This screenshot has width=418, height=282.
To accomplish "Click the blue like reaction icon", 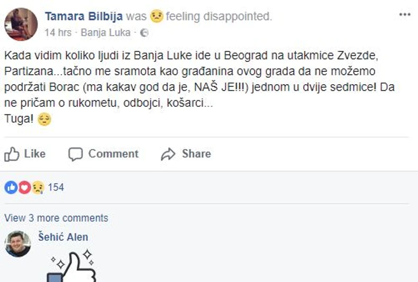I will click(11, 187).
